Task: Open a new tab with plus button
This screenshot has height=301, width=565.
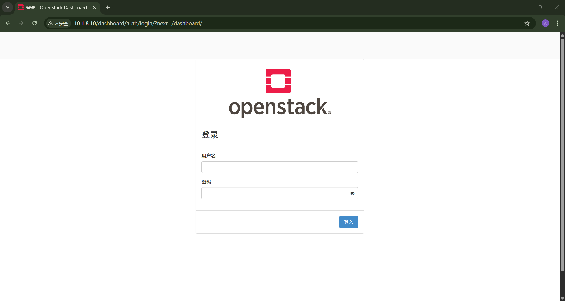Action: (108, 7)
